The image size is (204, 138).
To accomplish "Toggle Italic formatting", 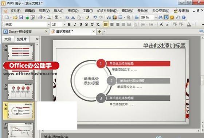I will 75,24.
